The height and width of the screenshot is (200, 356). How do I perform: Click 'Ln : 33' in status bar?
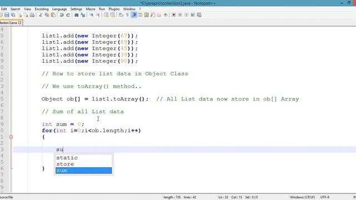tap(223, 197)
